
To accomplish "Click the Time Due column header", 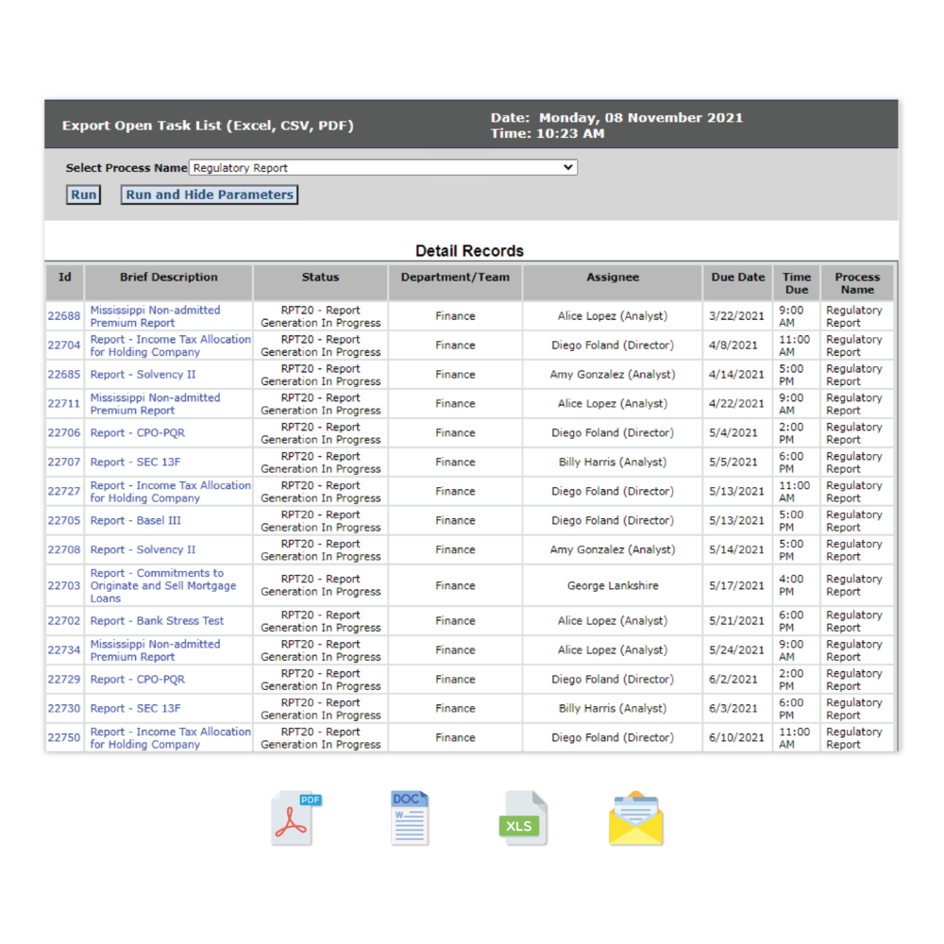I will click(797, 282).
